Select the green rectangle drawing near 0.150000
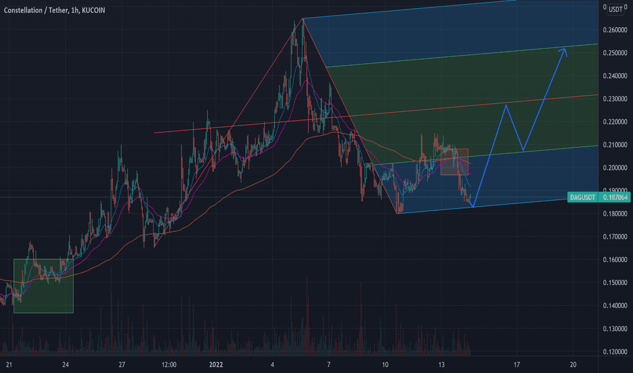This screenshot has width=633, height=373. 43,286
